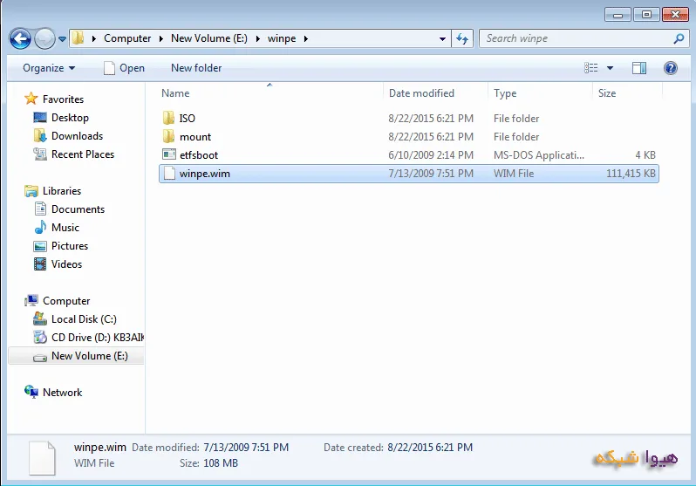Open Help with the question mark icon
Image resolution: width=696 pixels, height=486 pixels.
pyautogui.click(x=670, y=68)
